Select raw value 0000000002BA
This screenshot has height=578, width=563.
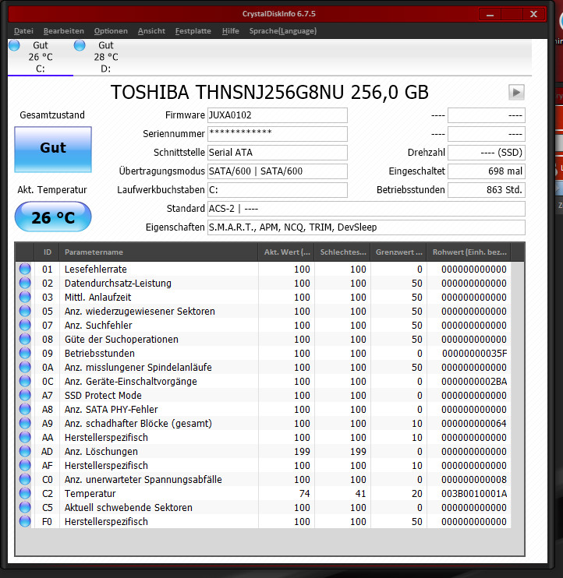click(x=474, y=382)
